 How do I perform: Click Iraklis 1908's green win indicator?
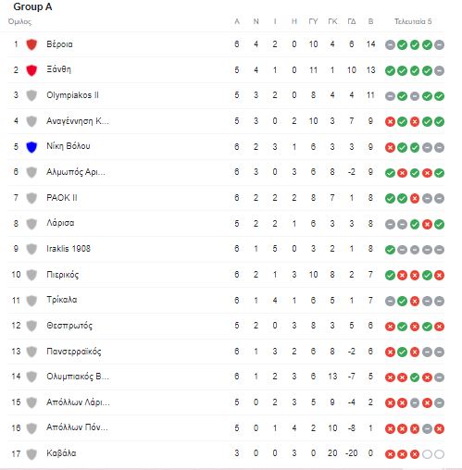(x=390, y=250)
